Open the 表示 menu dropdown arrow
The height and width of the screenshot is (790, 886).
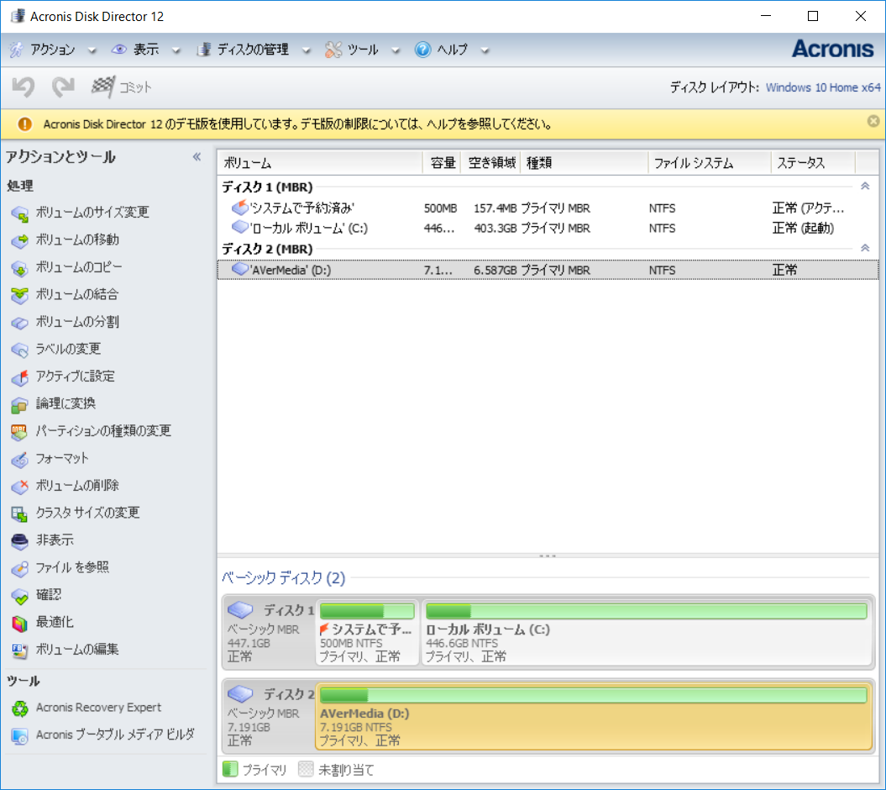pos(176,50)
